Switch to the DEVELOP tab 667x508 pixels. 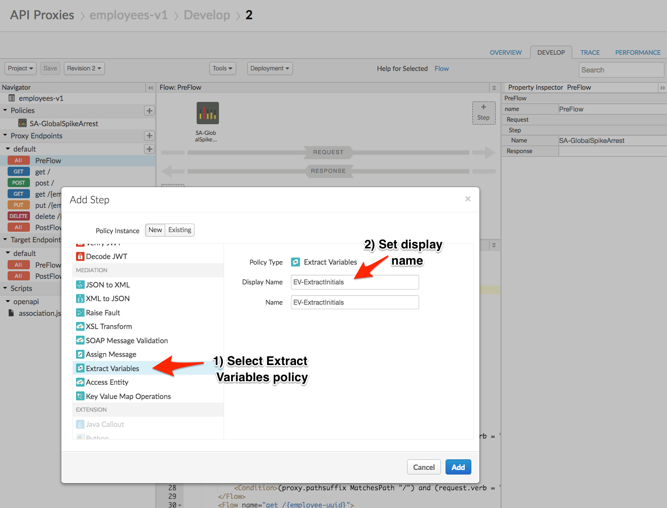pyautogui.click(x=551, y=52)
